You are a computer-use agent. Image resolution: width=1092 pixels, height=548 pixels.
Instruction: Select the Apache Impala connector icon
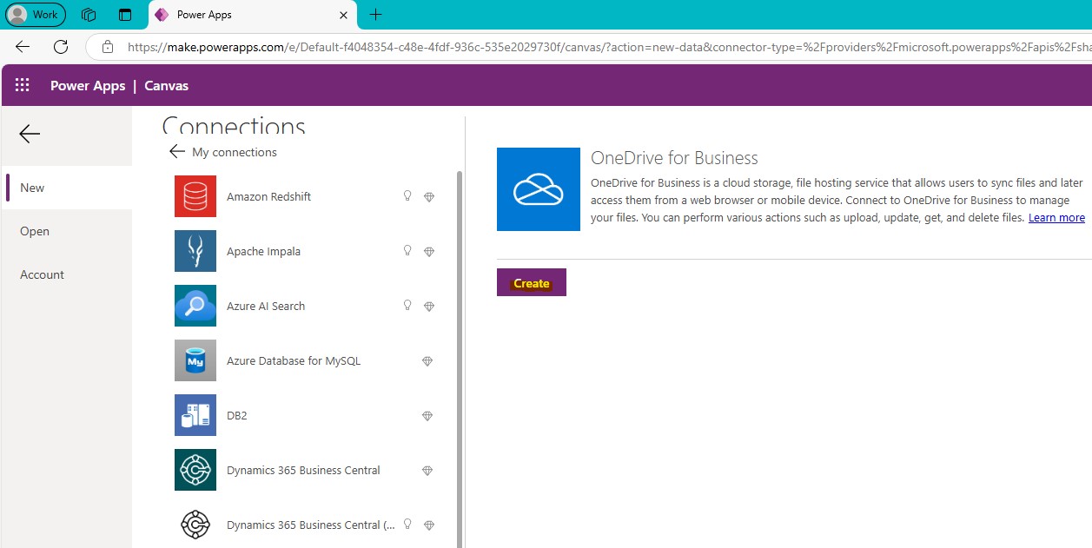(x=195, y=251)
